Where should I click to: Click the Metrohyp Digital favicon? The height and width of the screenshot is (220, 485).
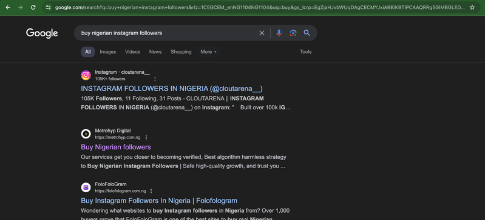(x=86, y=134)
